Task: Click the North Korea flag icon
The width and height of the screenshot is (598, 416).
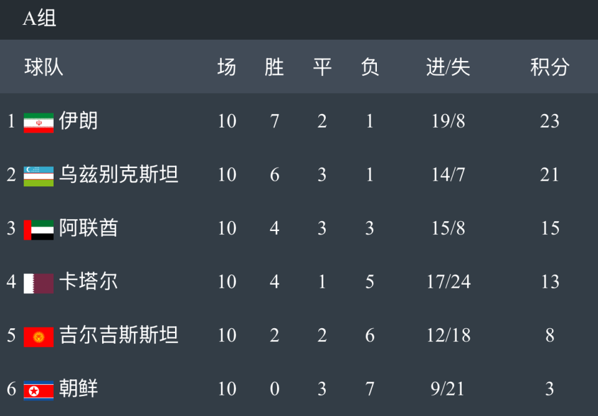Action: (x=39, y=390)
